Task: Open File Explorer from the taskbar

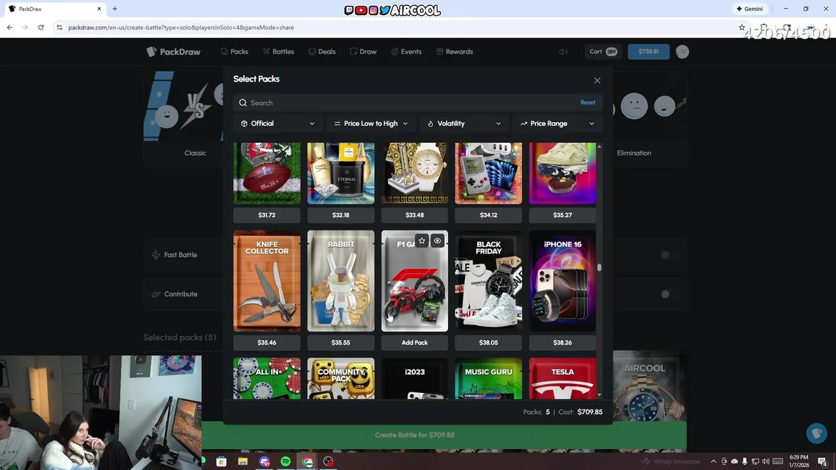Action: pyautogui.click(x=242, y=462)
